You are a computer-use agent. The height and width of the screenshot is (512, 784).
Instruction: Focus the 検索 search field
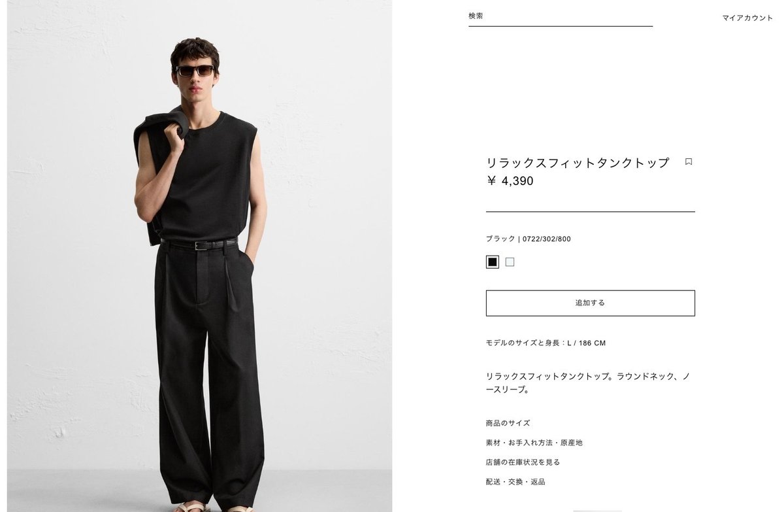[561, 16]
